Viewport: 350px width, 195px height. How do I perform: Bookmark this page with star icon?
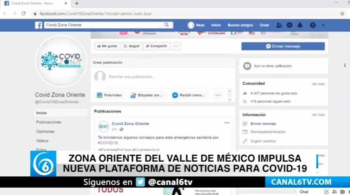coord(342,14)
